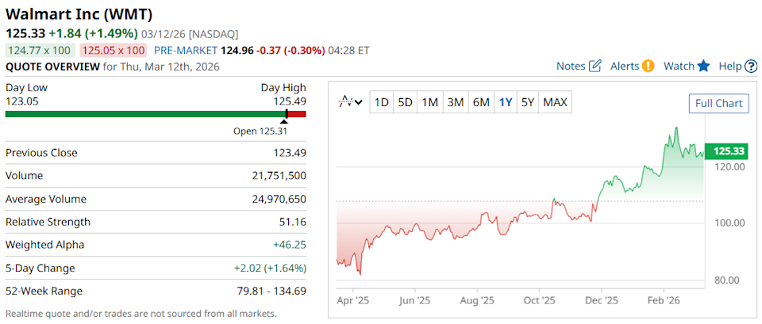This screenshot has height=324, width=762.
Task: Click the Notes link text
Action: [x=571, y=66]
